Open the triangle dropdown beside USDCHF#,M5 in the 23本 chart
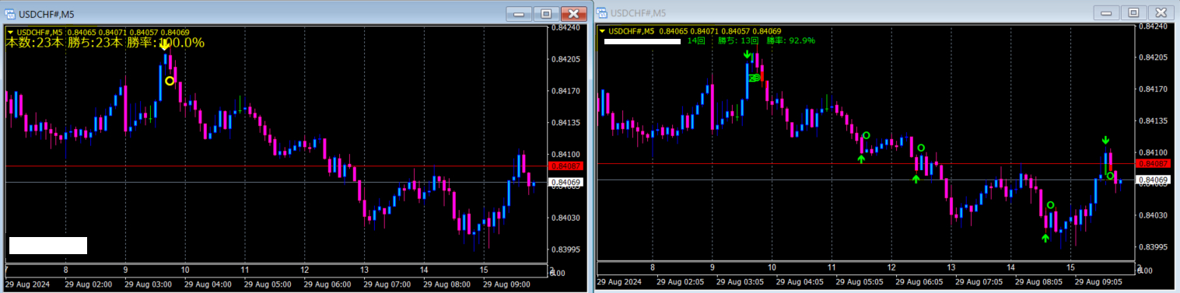Image resolution: width=1180 pixels, height=293 pixels. click(x=11, y=32)
